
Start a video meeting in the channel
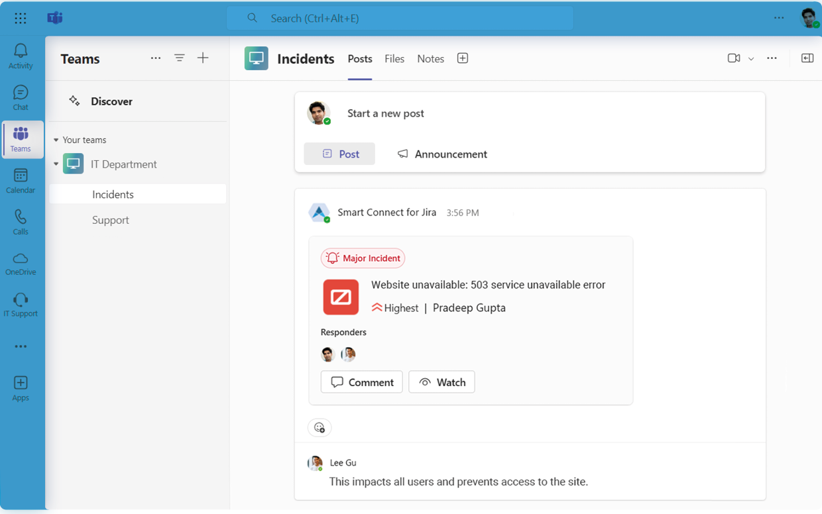pyautogui.click(x=733, y=58)
